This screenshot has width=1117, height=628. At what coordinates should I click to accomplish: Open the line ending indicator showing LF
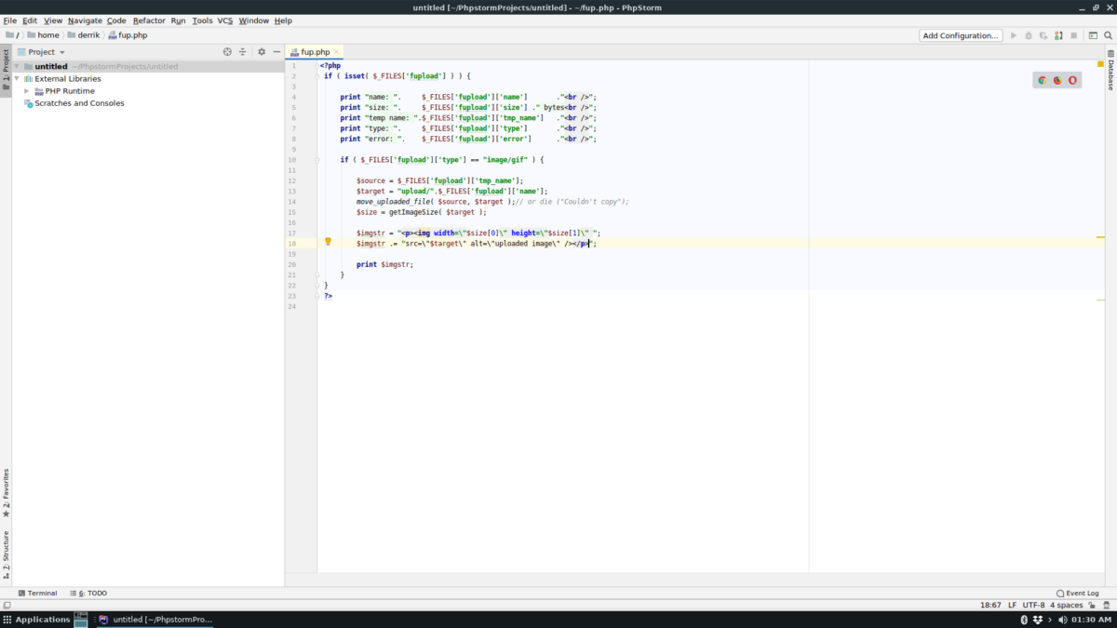pyautogui.click(x=1012, y=605)
